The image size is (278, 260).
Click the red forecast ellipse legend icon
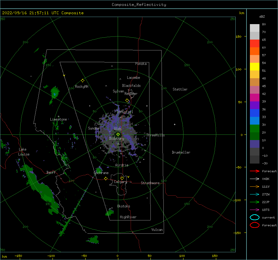coord(255,225)
